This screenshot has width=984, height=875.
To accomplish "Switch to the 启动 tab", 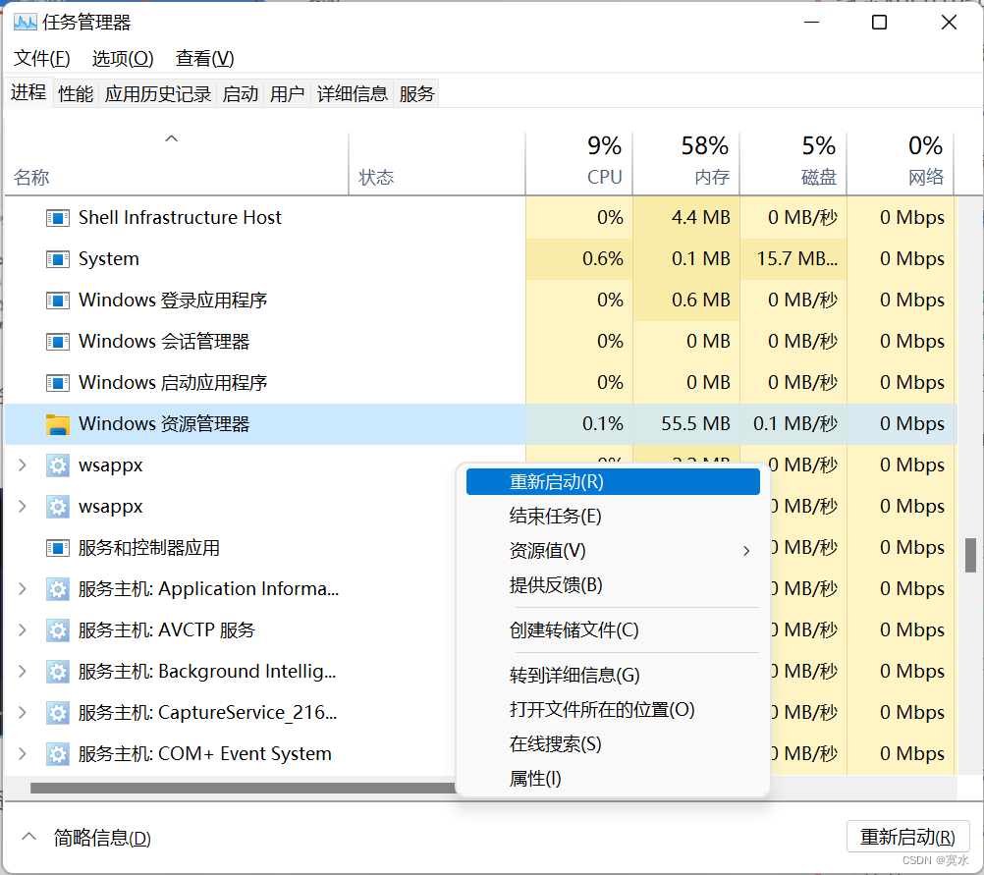I will (x=241, y=94).
